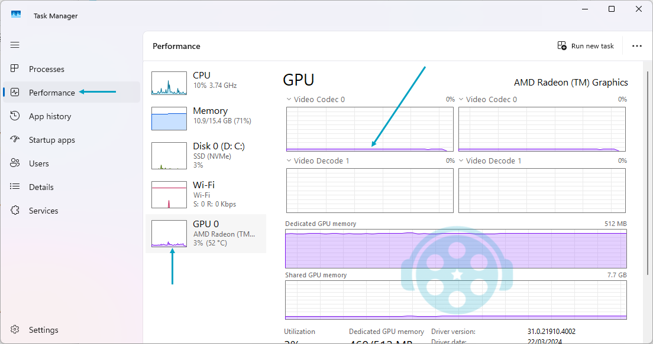Screen dimensions: 653x344
Task: Open the three-dots more options menu
Action: tap(637, 46)
